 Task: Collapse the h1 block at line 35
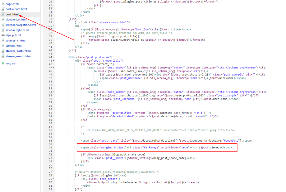click(x=53, y=26)
